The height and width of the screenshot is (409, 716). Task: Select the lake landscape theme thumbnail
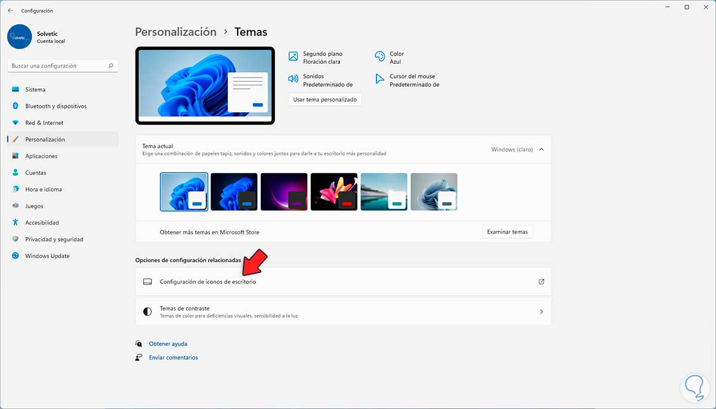(x=384, y=192)
